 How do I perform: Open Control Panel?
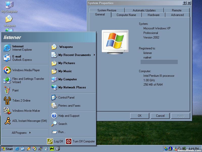pyautogui.click(x=66, y=98)
